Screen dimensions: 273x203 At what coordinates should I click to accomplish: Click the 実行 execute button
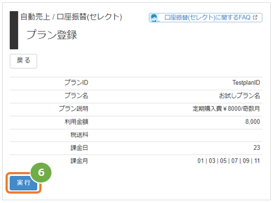23,183
